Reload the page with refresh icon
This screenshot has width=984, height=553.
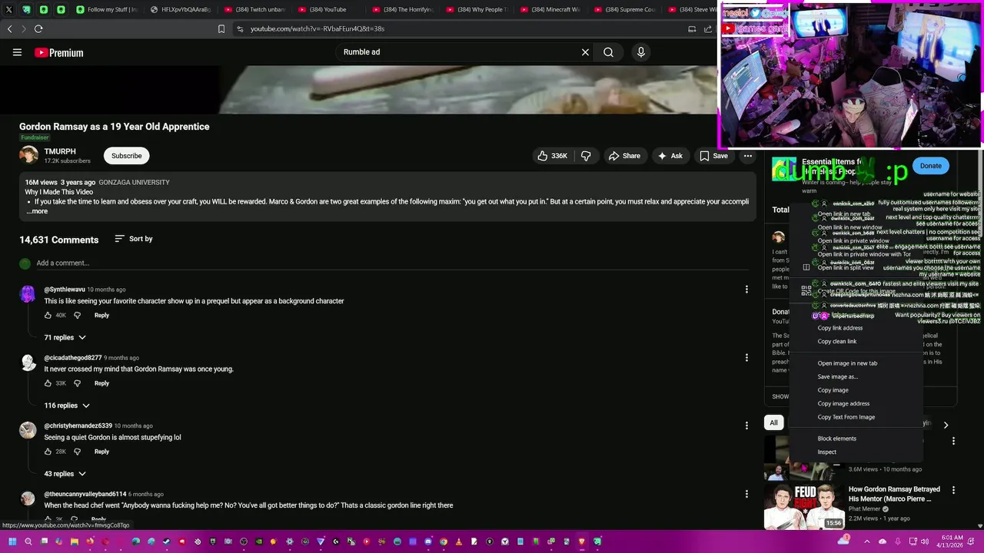(38, 28)
